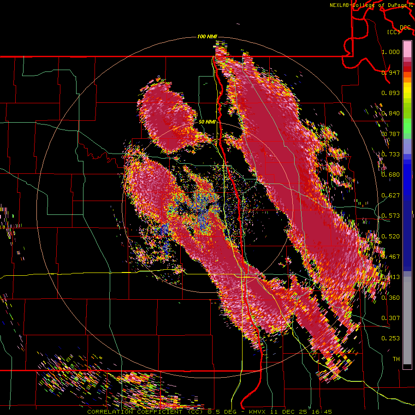The height and width of the screenshot is (415, 415).
Task: Select the 1.000 color scale value
Action: 391,52
